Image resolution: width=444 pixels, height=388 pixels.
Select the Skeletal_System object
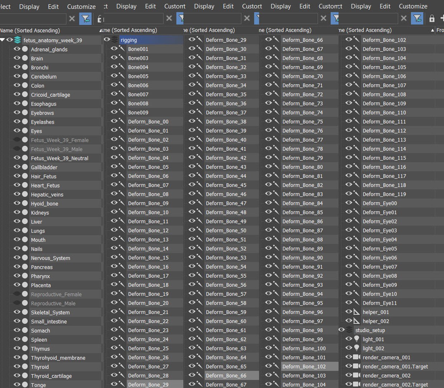coord(50,312)
